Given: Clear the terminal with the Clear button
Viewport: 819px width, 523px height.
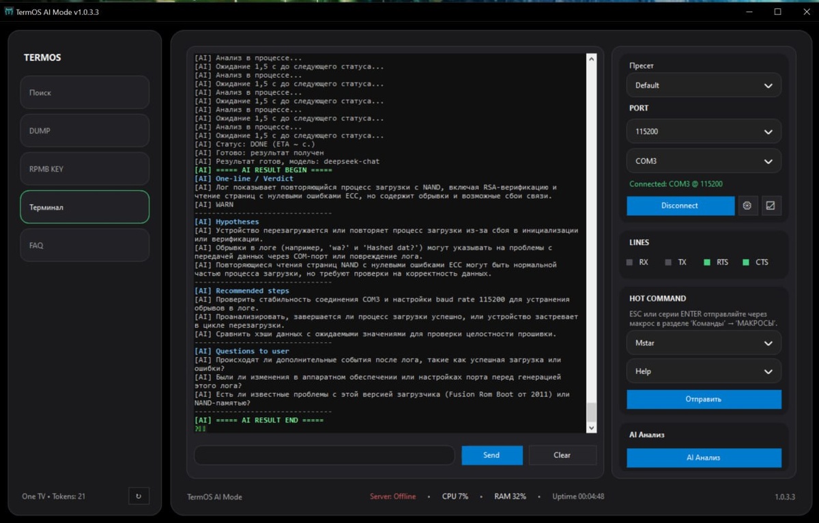Looking at the screenshot, I should point(562,455).
